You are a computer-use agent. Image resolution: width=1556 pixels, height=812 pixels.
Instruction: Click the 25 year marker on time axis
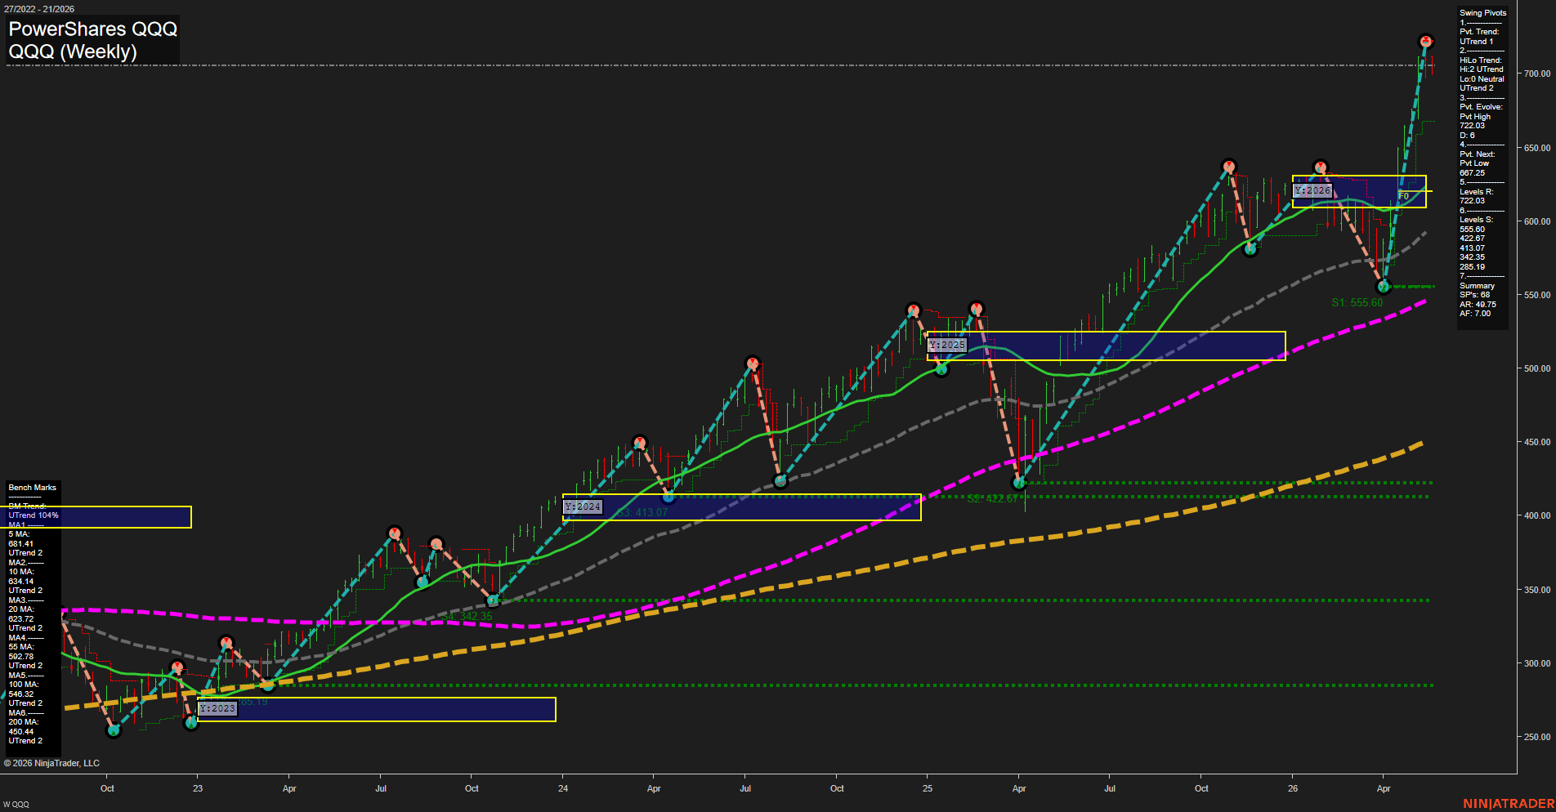tap(928, 788)
